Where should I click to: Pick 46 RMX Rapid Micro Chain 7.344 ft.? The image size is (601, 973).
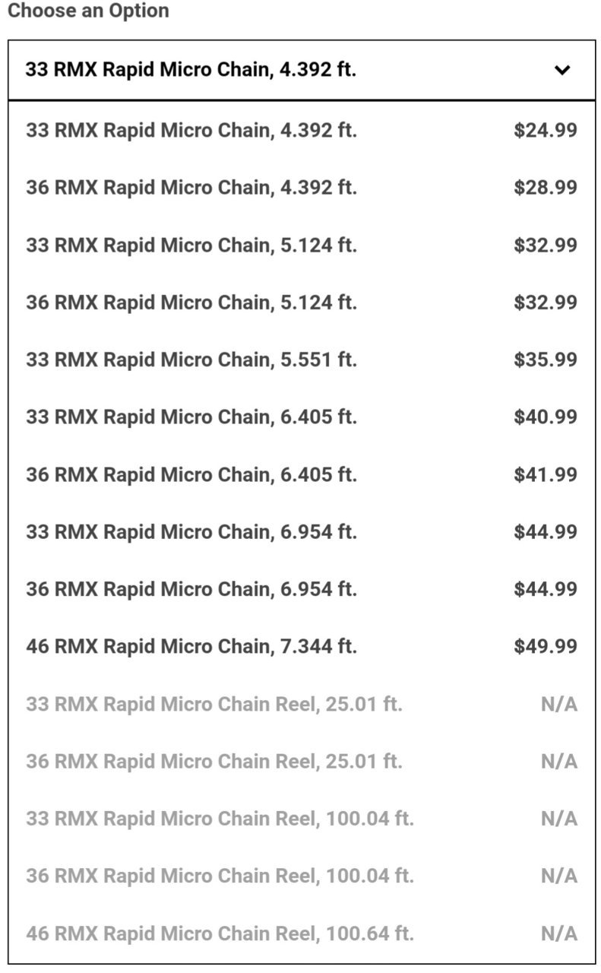tap(302, 646)
